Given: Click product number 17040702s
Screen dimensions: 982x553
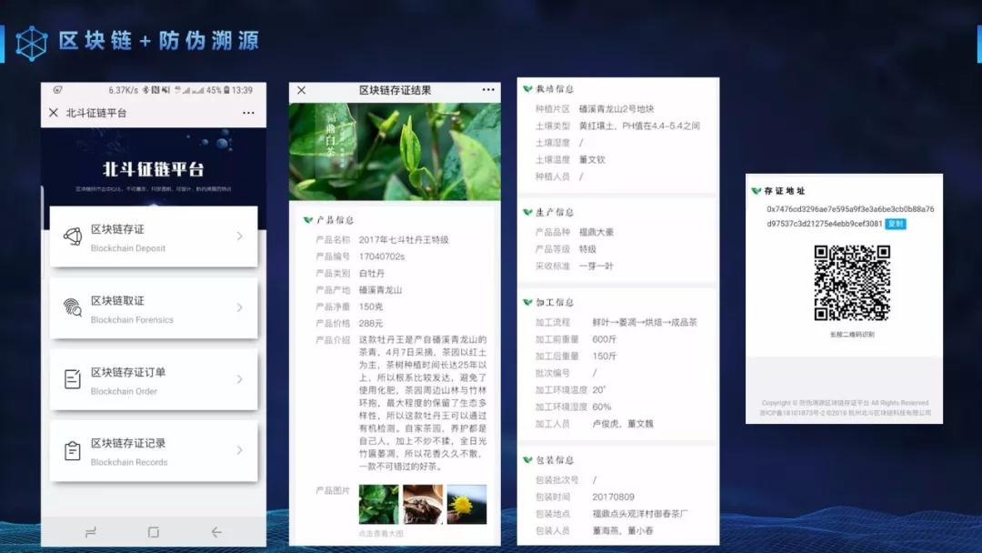Looking at the screenshot, I should (x=382, y=256).
